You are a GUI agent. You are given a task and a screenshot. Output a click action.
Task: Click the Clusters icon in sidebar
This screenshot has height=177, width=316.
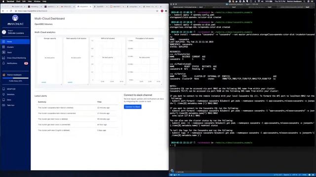coord(3,47)
